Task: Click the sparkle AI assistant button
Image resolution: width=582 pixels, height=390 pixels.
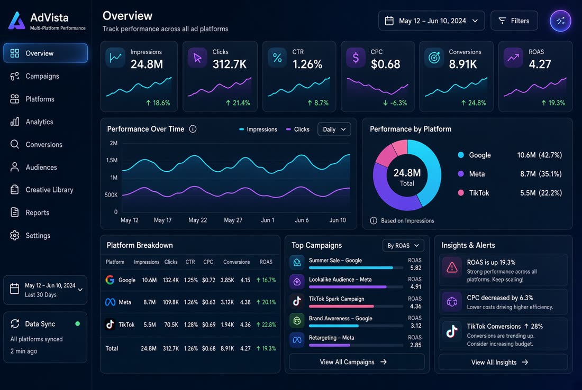Action: point(560,21)
